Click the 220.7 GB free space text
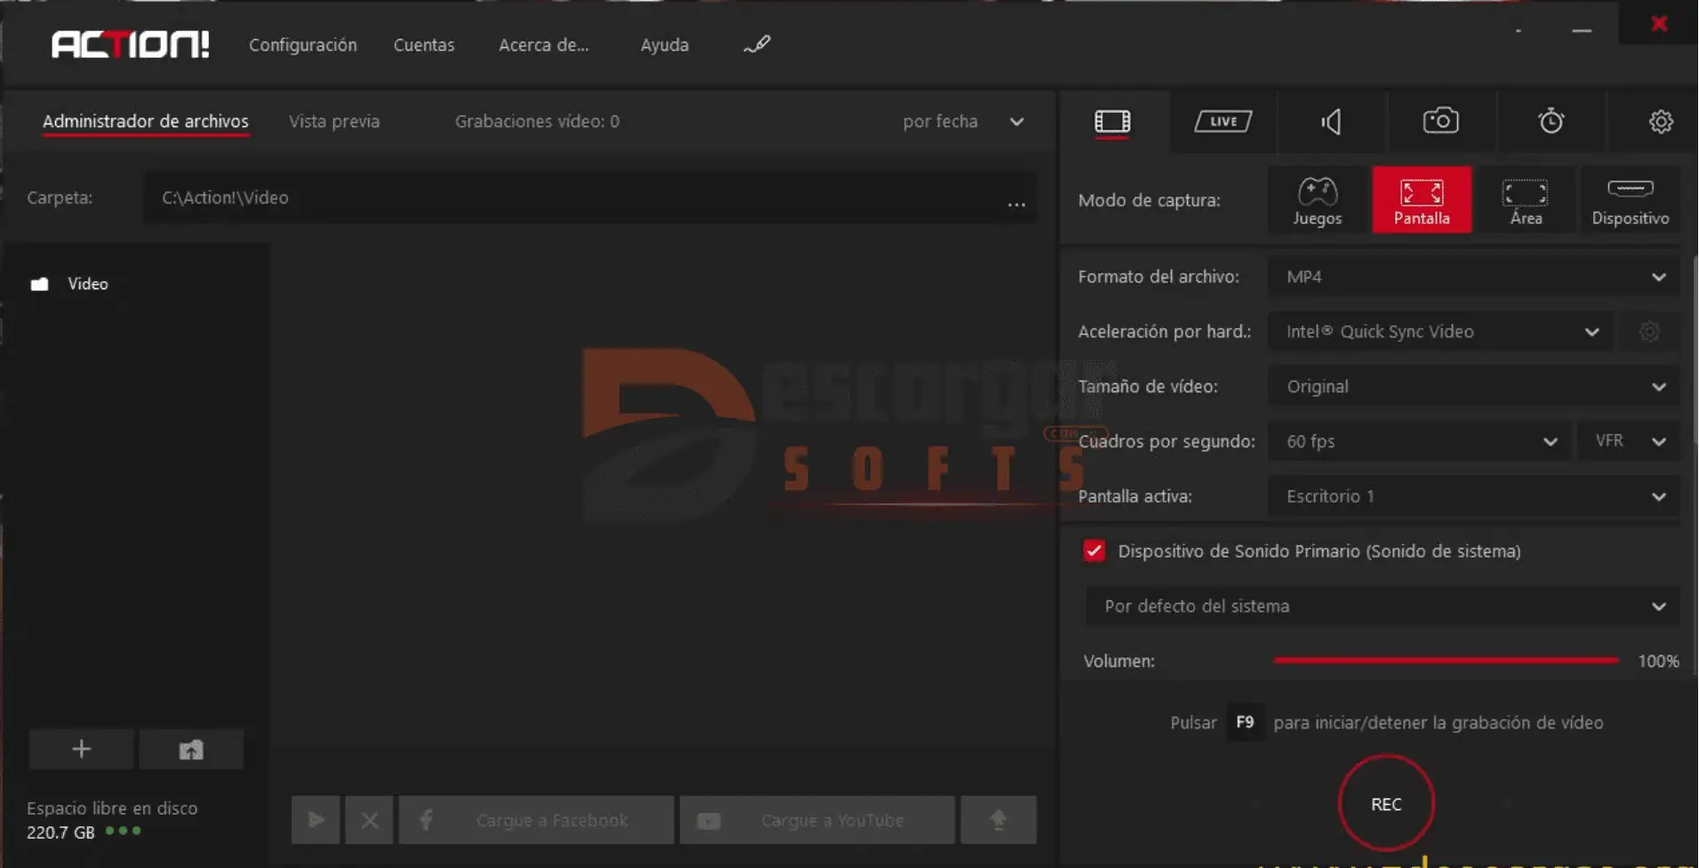 [x=60, y=833]
